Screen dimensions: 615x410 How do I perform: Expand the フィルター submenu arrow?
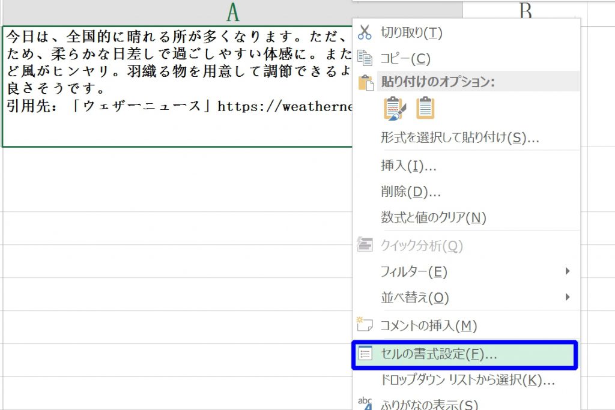[568, 271]
